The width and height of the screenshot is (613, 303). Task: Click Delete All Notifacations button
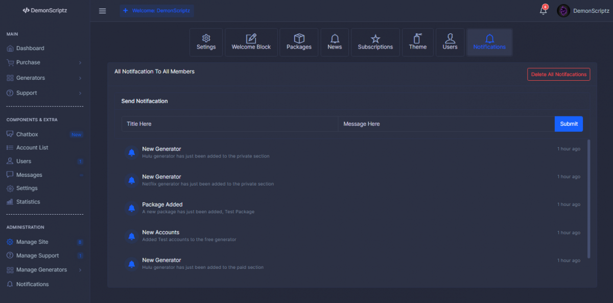(x=558, y=75)
